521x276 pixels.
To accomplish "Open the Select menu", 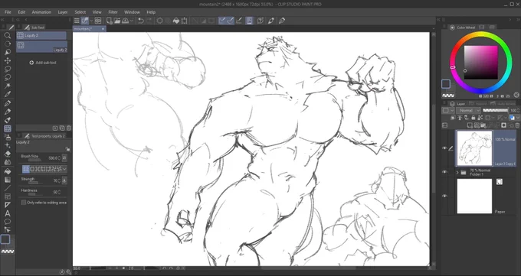I will click(80, 12).
